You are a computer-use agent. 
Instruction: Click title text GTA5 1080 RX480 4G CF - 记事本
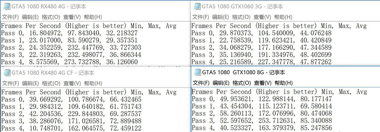[x=53, y=72]
